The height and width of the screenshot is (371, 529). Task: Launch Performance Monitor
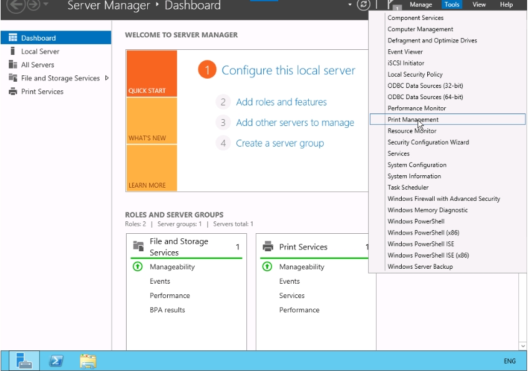tap(448, 108)
